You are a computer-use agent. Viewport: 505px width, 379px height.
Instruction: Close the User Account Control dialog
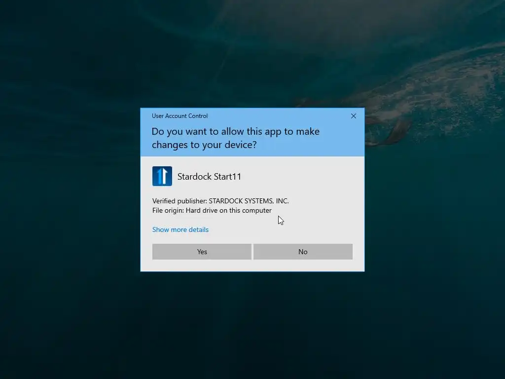pyautogui.click(x=353, y=116)
